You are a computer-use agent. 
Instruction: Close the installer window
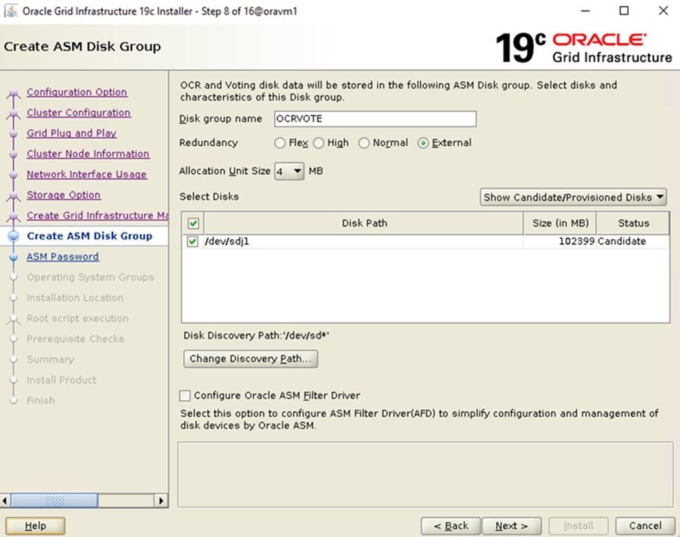pyautogui.click(x=663, y=10)
